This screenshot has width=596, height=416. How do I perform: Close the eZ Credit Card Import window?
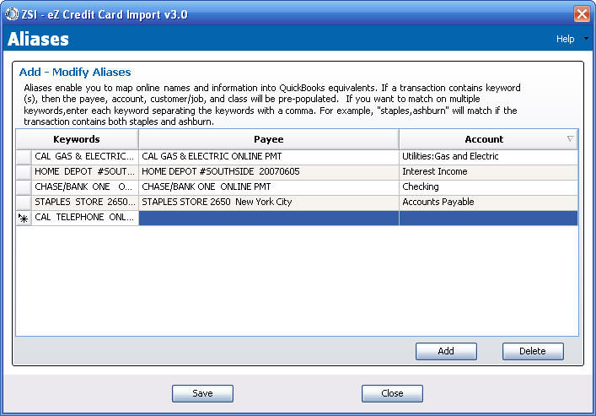[582, 14]
